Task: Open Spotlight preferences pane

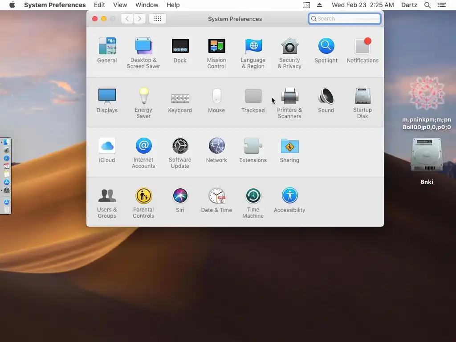Action: [x=326, y=50]
